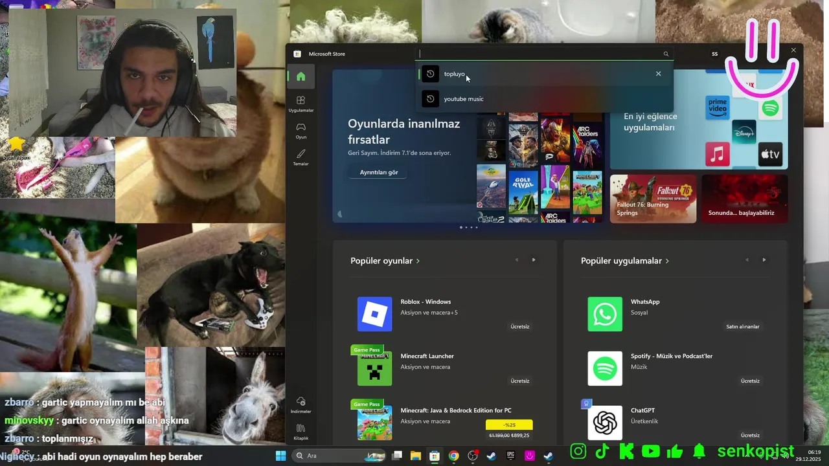Next page arrow in Popüler oyunlar
The height and width of the screenshot is (466, 829).
click(x=534, y=260)
